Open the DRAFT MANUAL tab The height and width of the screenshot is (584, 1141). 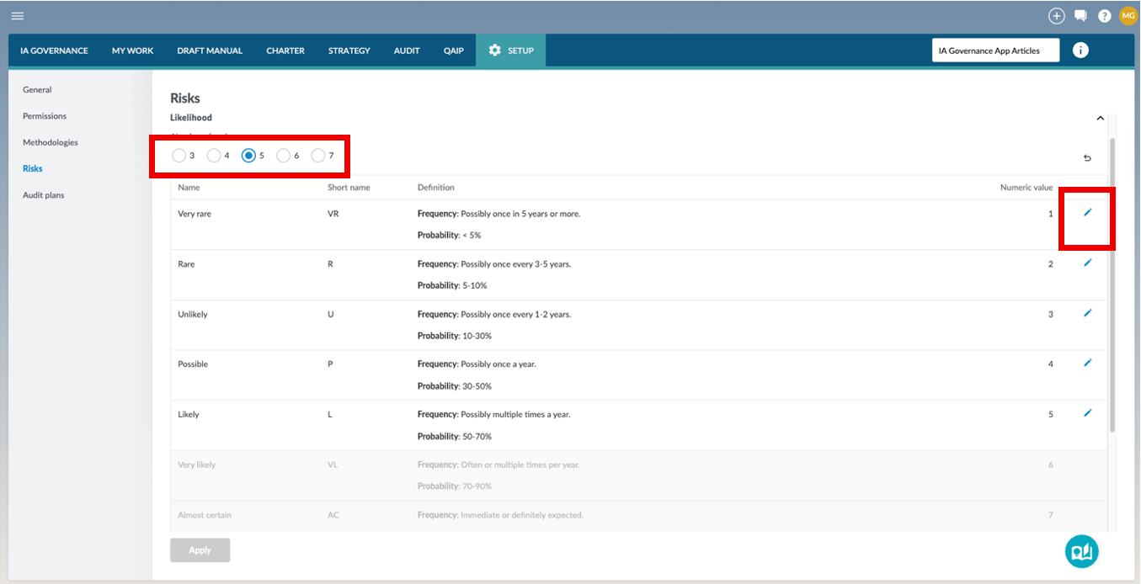pyautogui.click(x=210, y=50)
